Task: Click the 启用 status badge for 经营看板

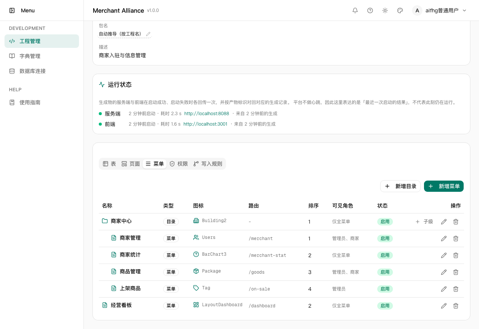Action: [x=385, y=306]
